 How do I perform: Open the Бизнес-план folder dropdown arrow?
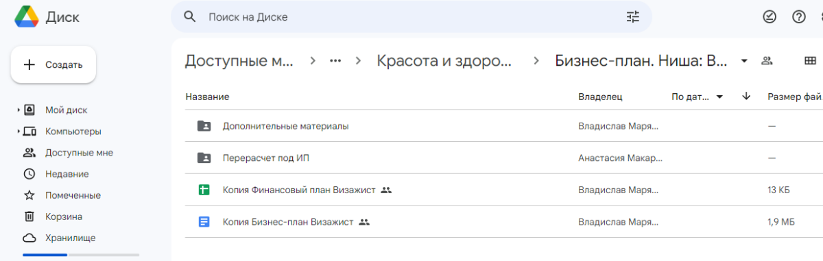(x=744, y=61)
